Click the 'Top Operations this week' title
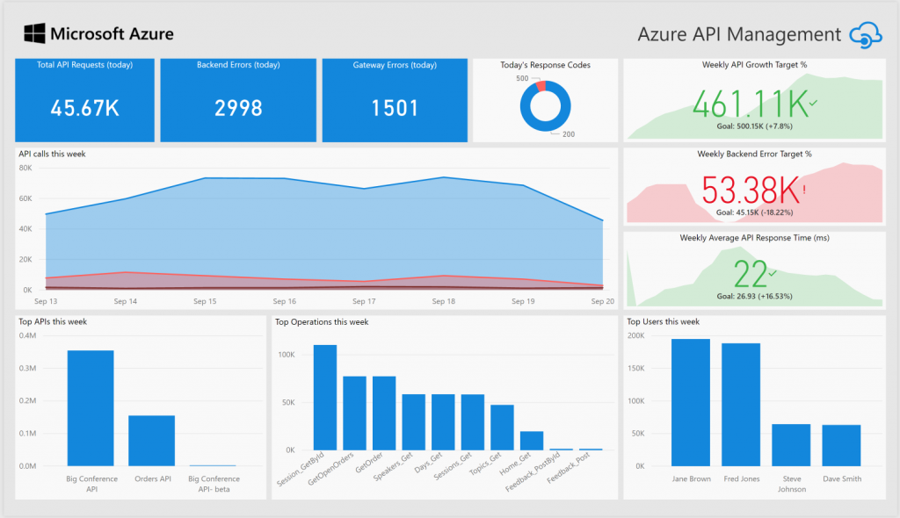Viewport: 900px width, 518px height. coord(322,322)
